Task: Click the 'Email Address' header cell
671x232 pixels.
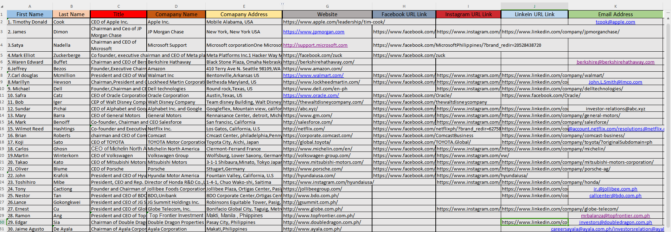Action: pyautogui.click(x=615, y=14)
